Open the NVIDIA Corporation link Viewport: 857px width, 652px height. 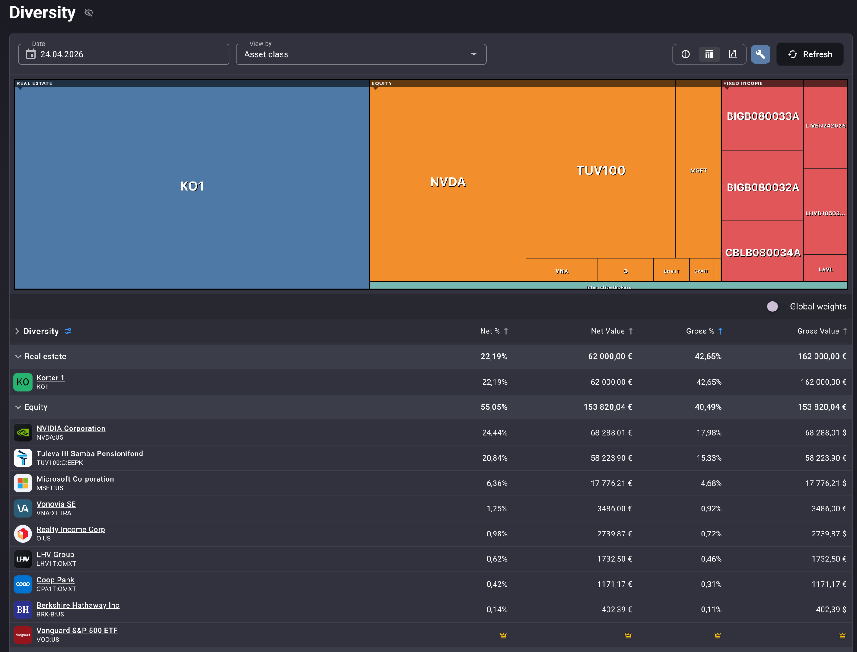(x=71, y=428)
